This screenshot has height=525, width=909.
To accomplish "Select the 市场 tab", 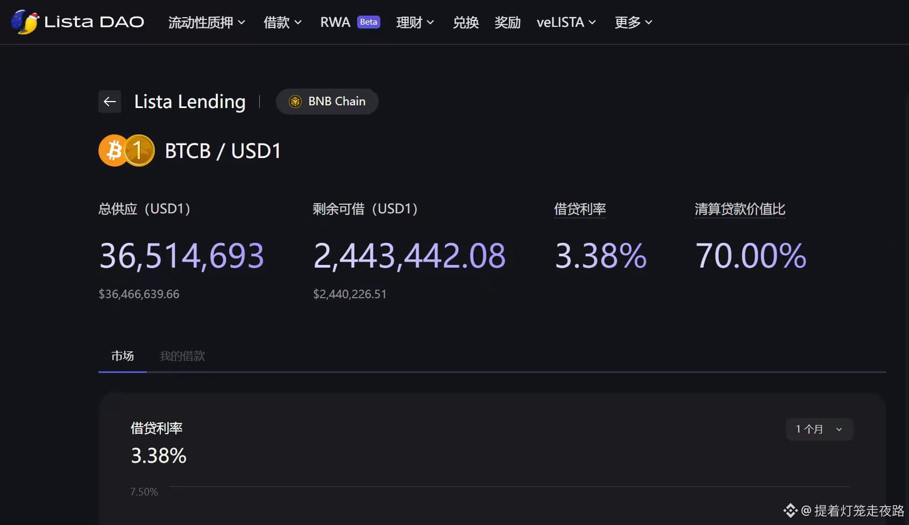I will (x=123, y=356).
